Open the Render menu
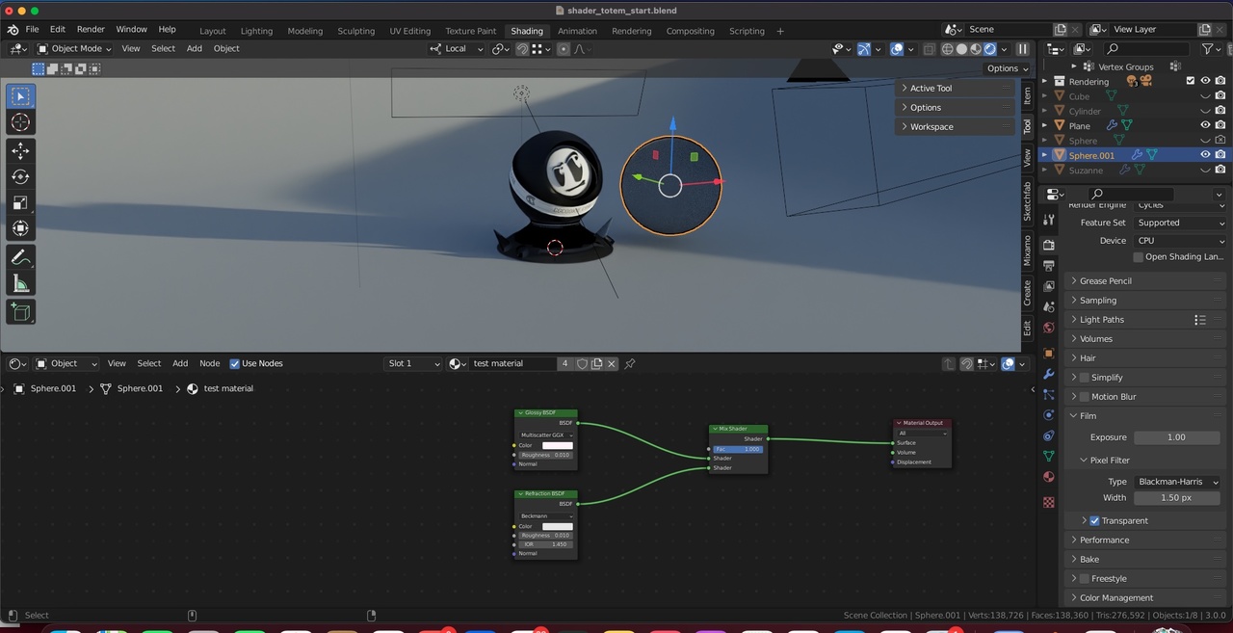The image size is (1233, 633). coord(91,30)
